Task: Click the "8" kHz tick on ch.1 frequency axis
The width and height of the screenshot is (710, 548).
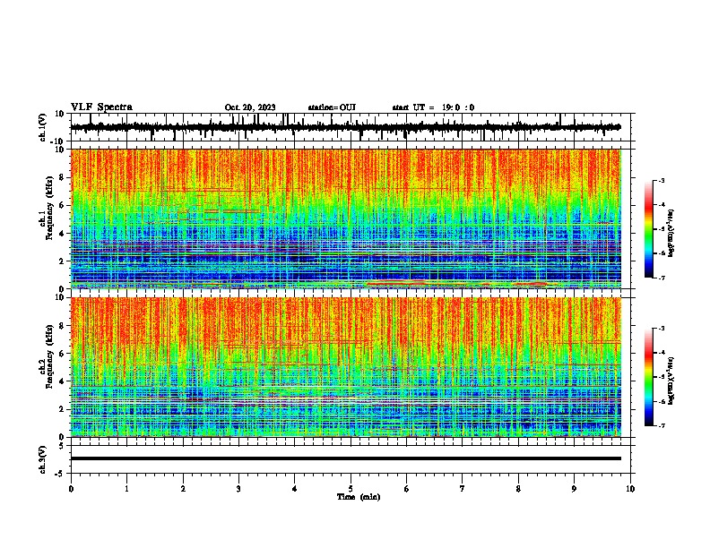Action: click(x=63, y=177)
